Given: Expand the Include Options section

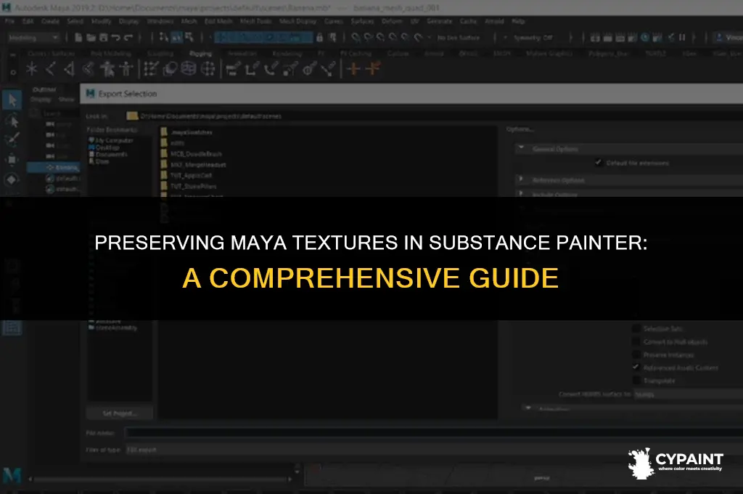Looking at the screenshot, I should 521,194.
